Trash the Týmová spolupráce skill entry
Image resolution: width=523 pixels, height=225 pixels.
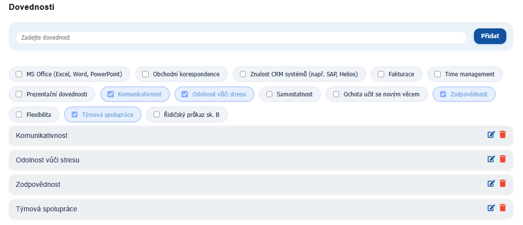pos(502,208)
